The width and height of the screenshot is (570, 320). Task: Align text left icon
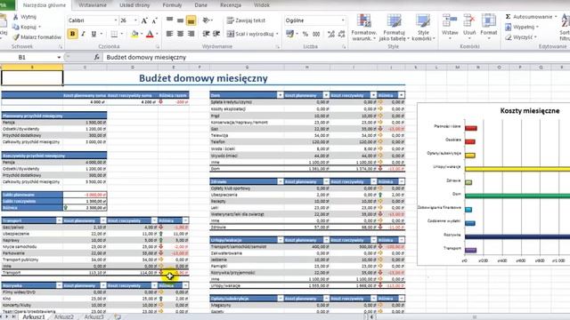[x=169, y=34]
